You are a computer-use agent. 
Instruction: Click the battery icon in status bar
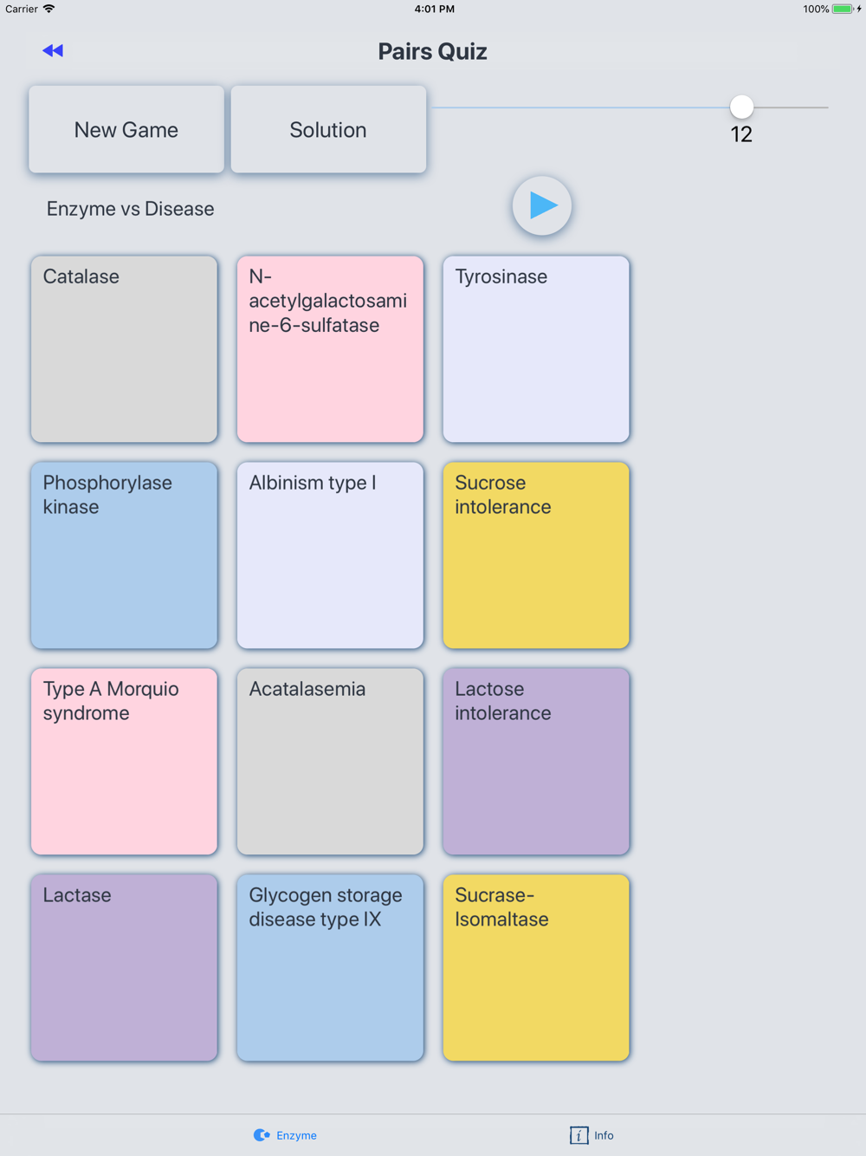pos(843,9)
